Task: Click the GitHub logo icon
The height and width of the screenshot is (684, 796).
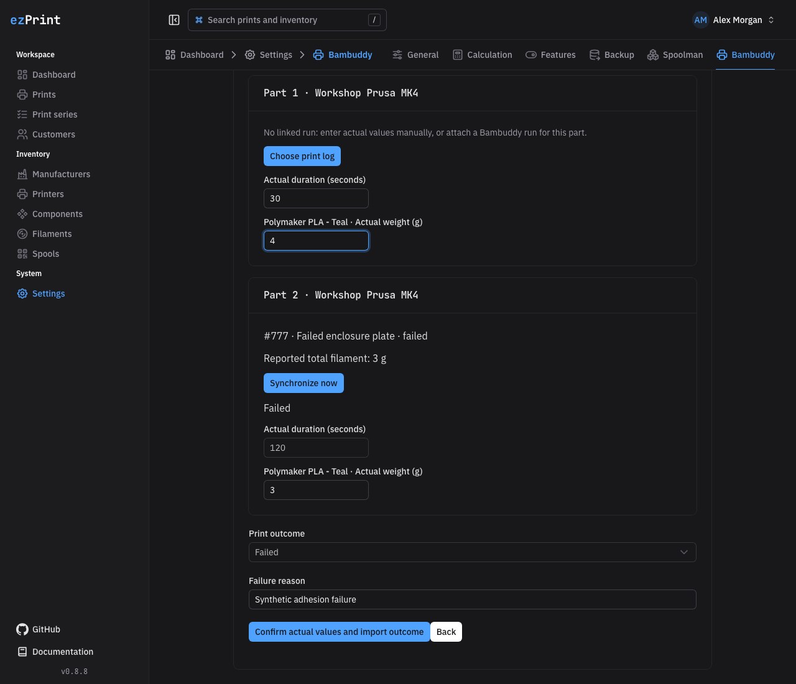Action: 22,629
